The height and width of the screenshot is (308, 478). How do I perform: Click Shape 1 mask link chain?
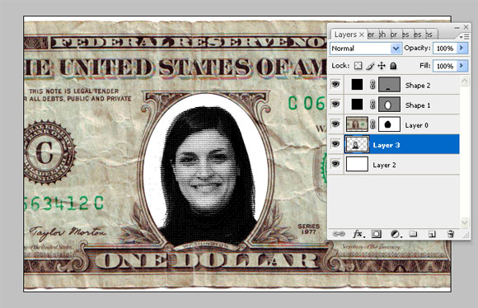(373, 105)
